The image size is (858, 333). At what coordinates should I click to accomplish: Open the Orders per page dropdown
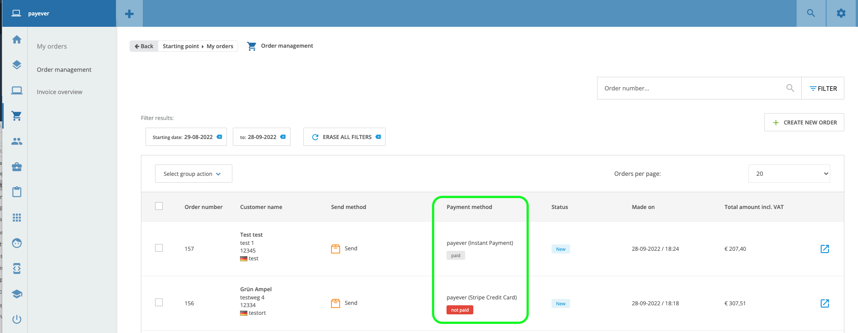click(x=789, y=174)
